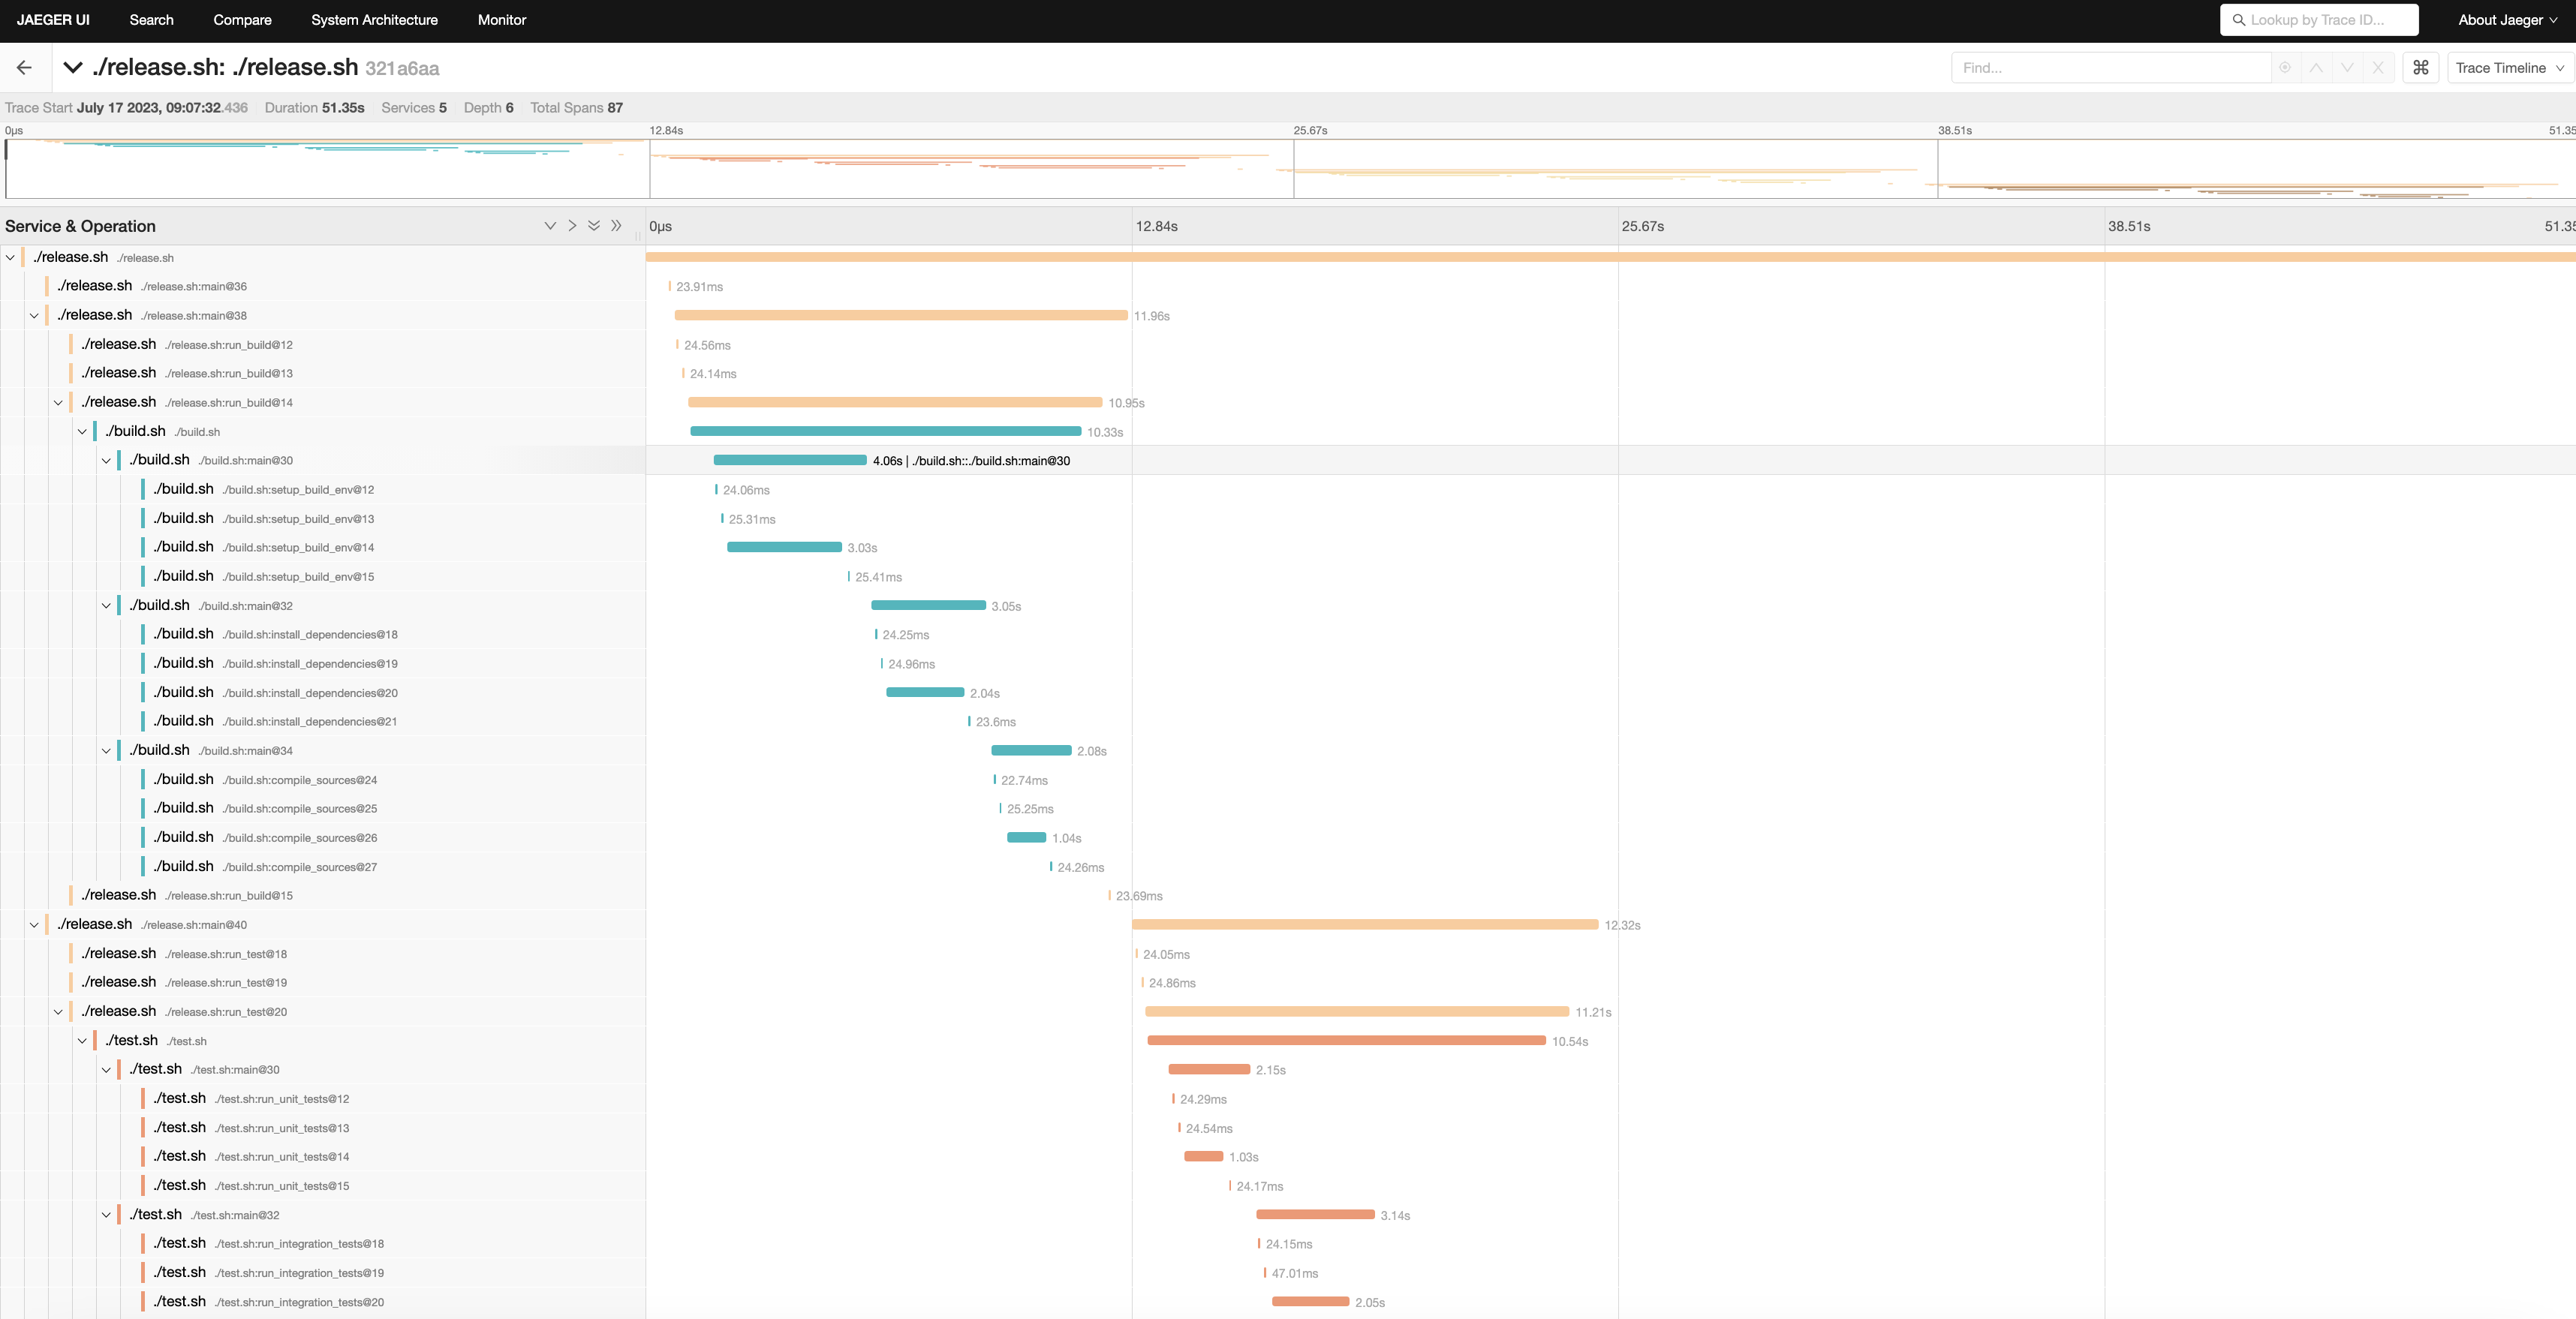This screenshot has height=1319, width=2576.
Task: Collapse the trace header title chevron
Action: 72,67
